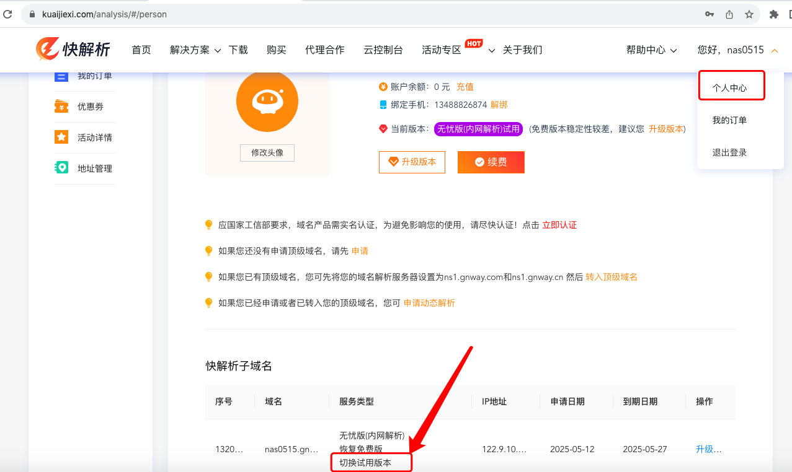Click the 活动详情 star sidebar icon
792x472 pixels.
tap(61, 138)
